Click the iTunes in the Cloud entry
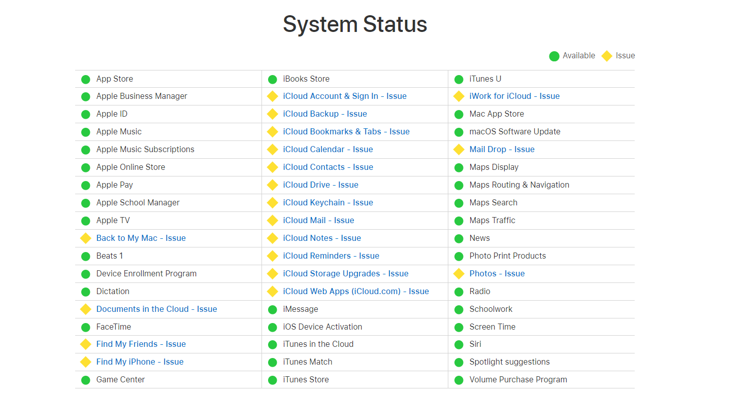This screenshot has width=753, height=393. click(318, 344)
